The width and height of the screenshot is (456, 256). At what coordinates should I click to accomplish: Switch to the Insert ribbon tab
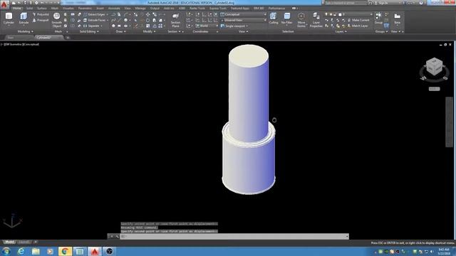pyautogui.click(x=100, y=9)
